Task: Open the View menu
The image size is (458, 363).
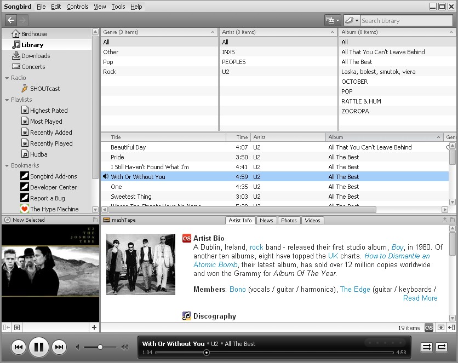Action: click(100, 7)
